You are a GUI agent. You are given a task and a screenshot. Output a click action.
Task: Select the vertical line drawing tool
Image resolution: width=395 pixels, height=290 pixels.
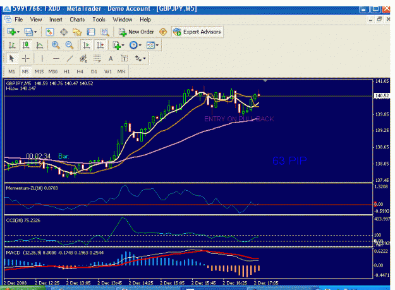(x=42, y=59)
